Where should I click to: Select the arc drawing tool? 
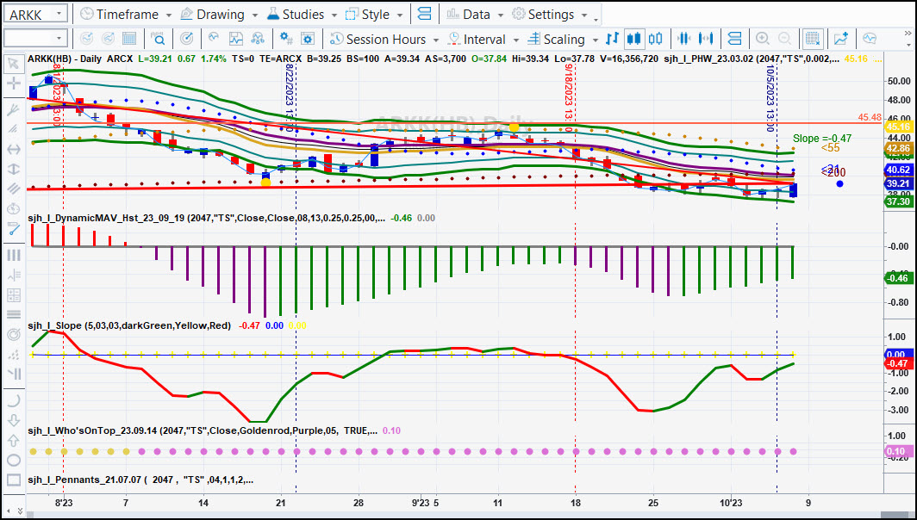tap(13, 401)
